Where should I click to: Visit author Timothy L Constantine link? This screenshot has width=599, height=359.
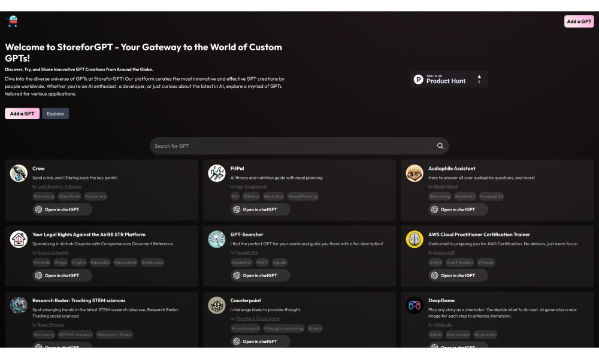coord(258,318)
